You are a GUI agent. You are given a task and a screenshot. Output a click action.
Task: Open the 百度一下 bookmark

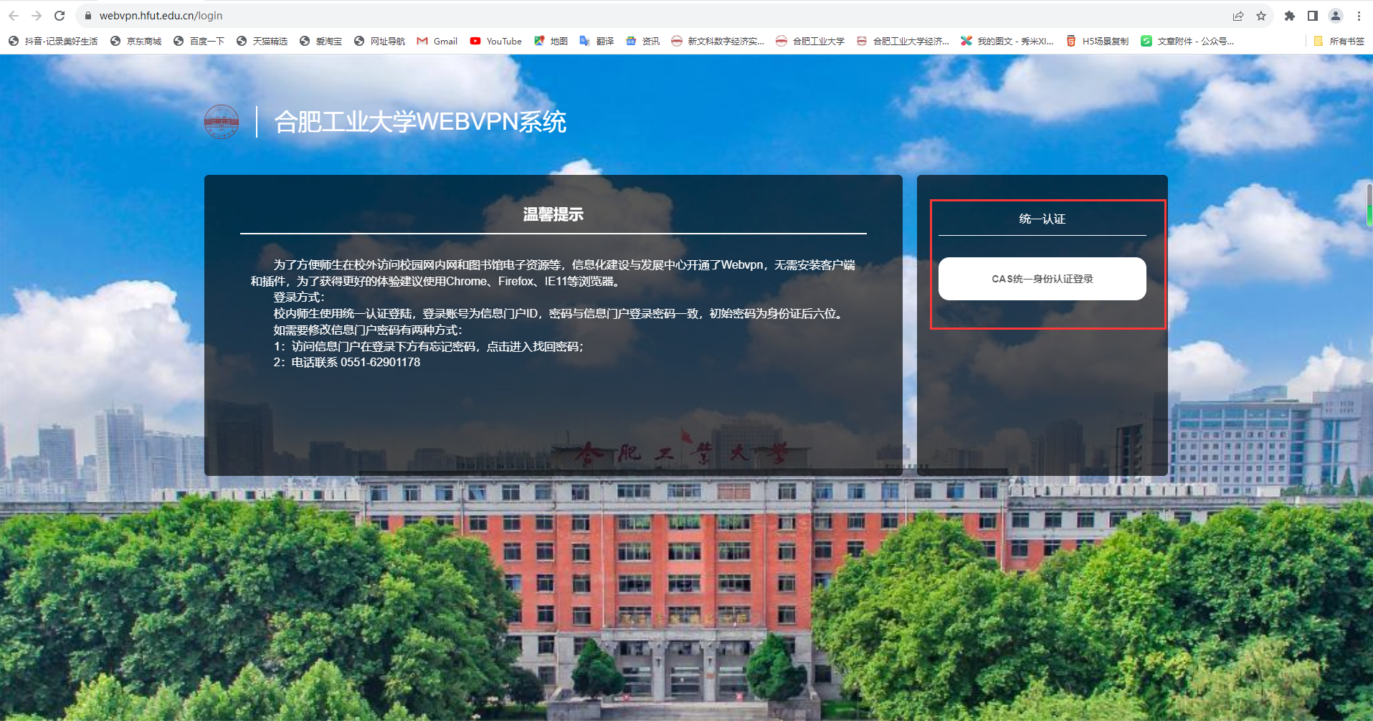[199, 42]
